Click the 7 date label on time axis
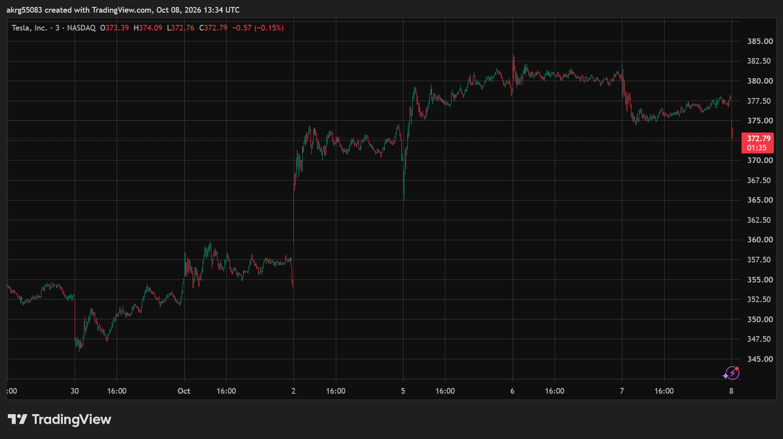Image resolution: width=783 pixels, height=439 pixels. tap(622, 391)
